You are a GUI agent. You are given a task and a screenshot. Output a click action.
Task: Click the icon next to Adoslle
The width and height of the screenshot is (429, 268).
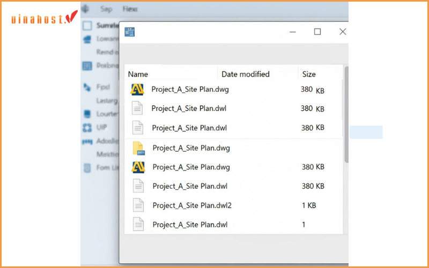point(87,142)
